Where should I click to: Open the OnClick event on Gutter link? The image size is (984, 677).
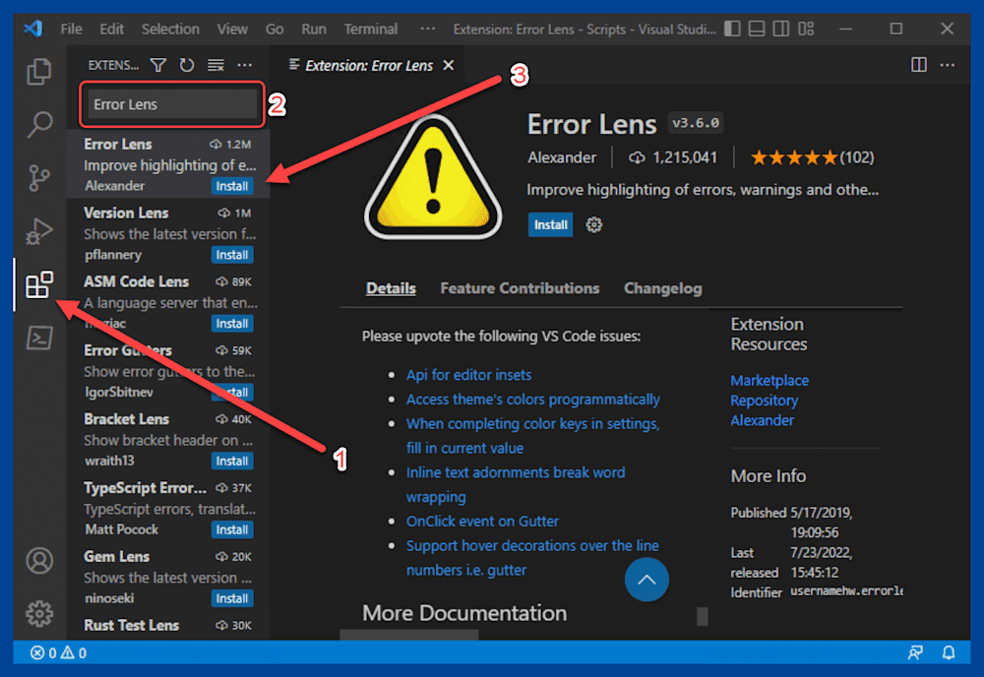tap(482, 522)
